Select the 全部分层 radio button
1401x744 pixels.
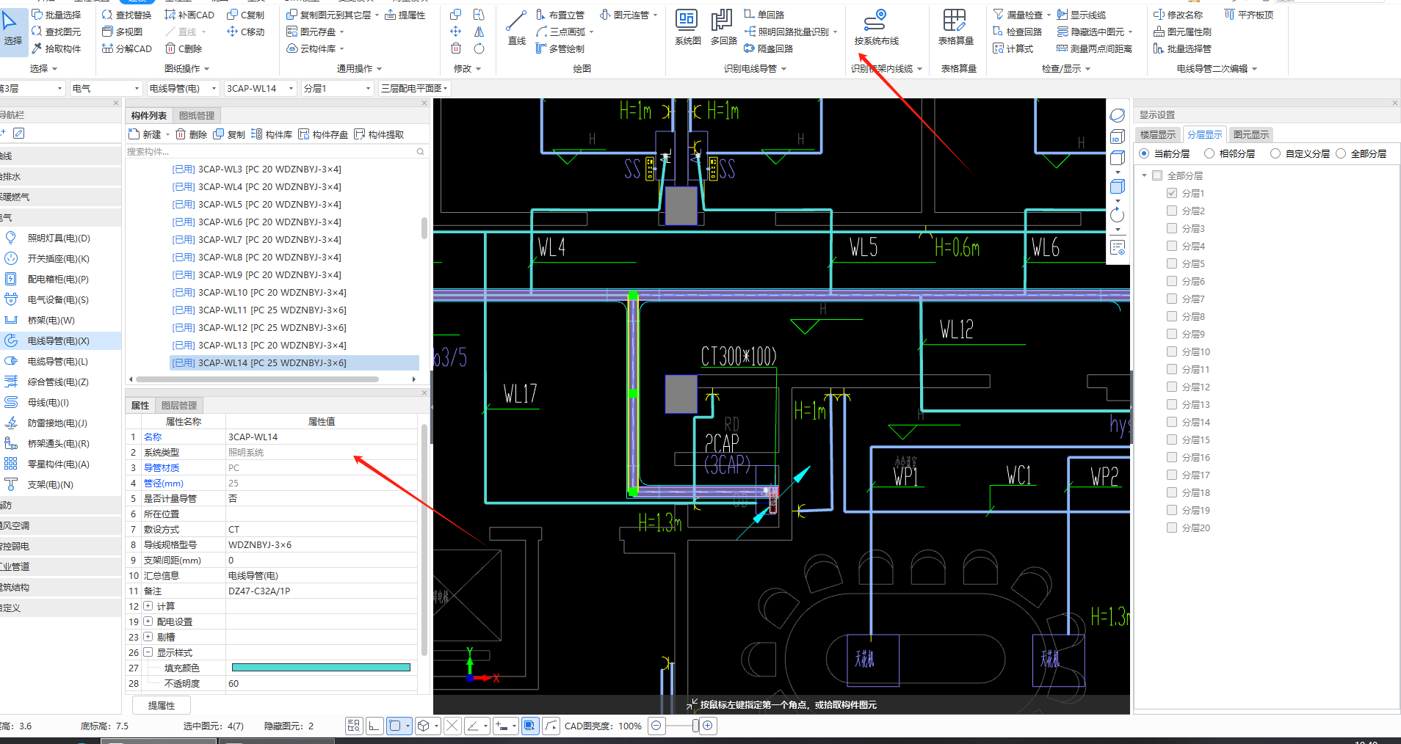point(1341,153)
